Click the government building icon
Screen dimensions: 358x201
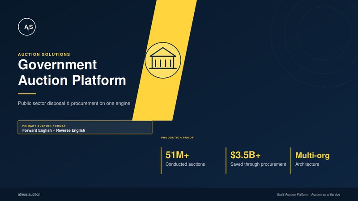pos(163,60)
